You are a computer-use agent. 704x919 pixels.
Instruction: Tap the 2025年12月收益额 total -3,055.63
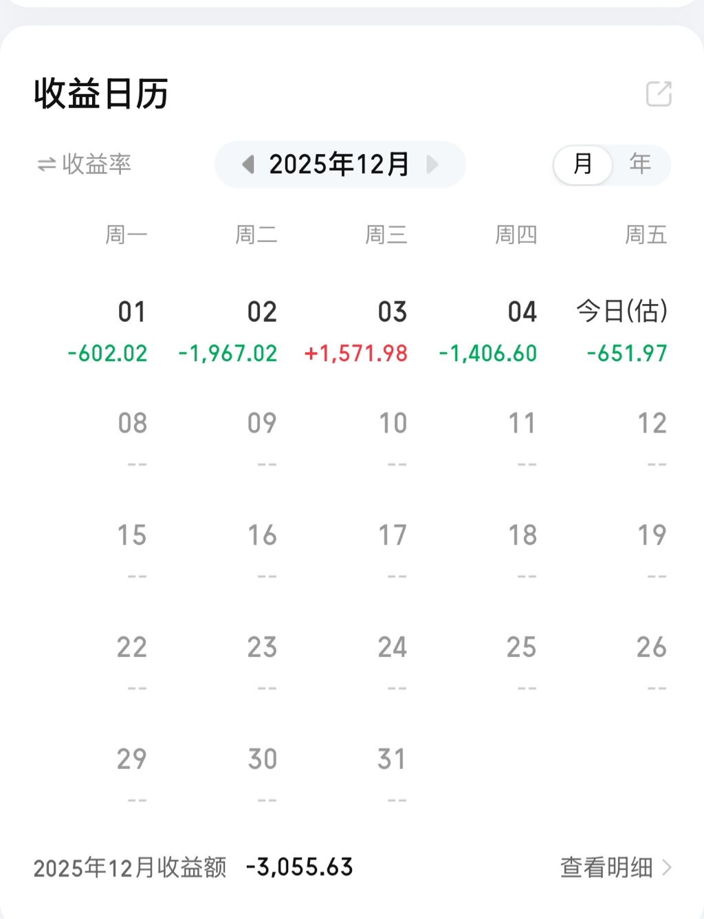click(300, 867)
